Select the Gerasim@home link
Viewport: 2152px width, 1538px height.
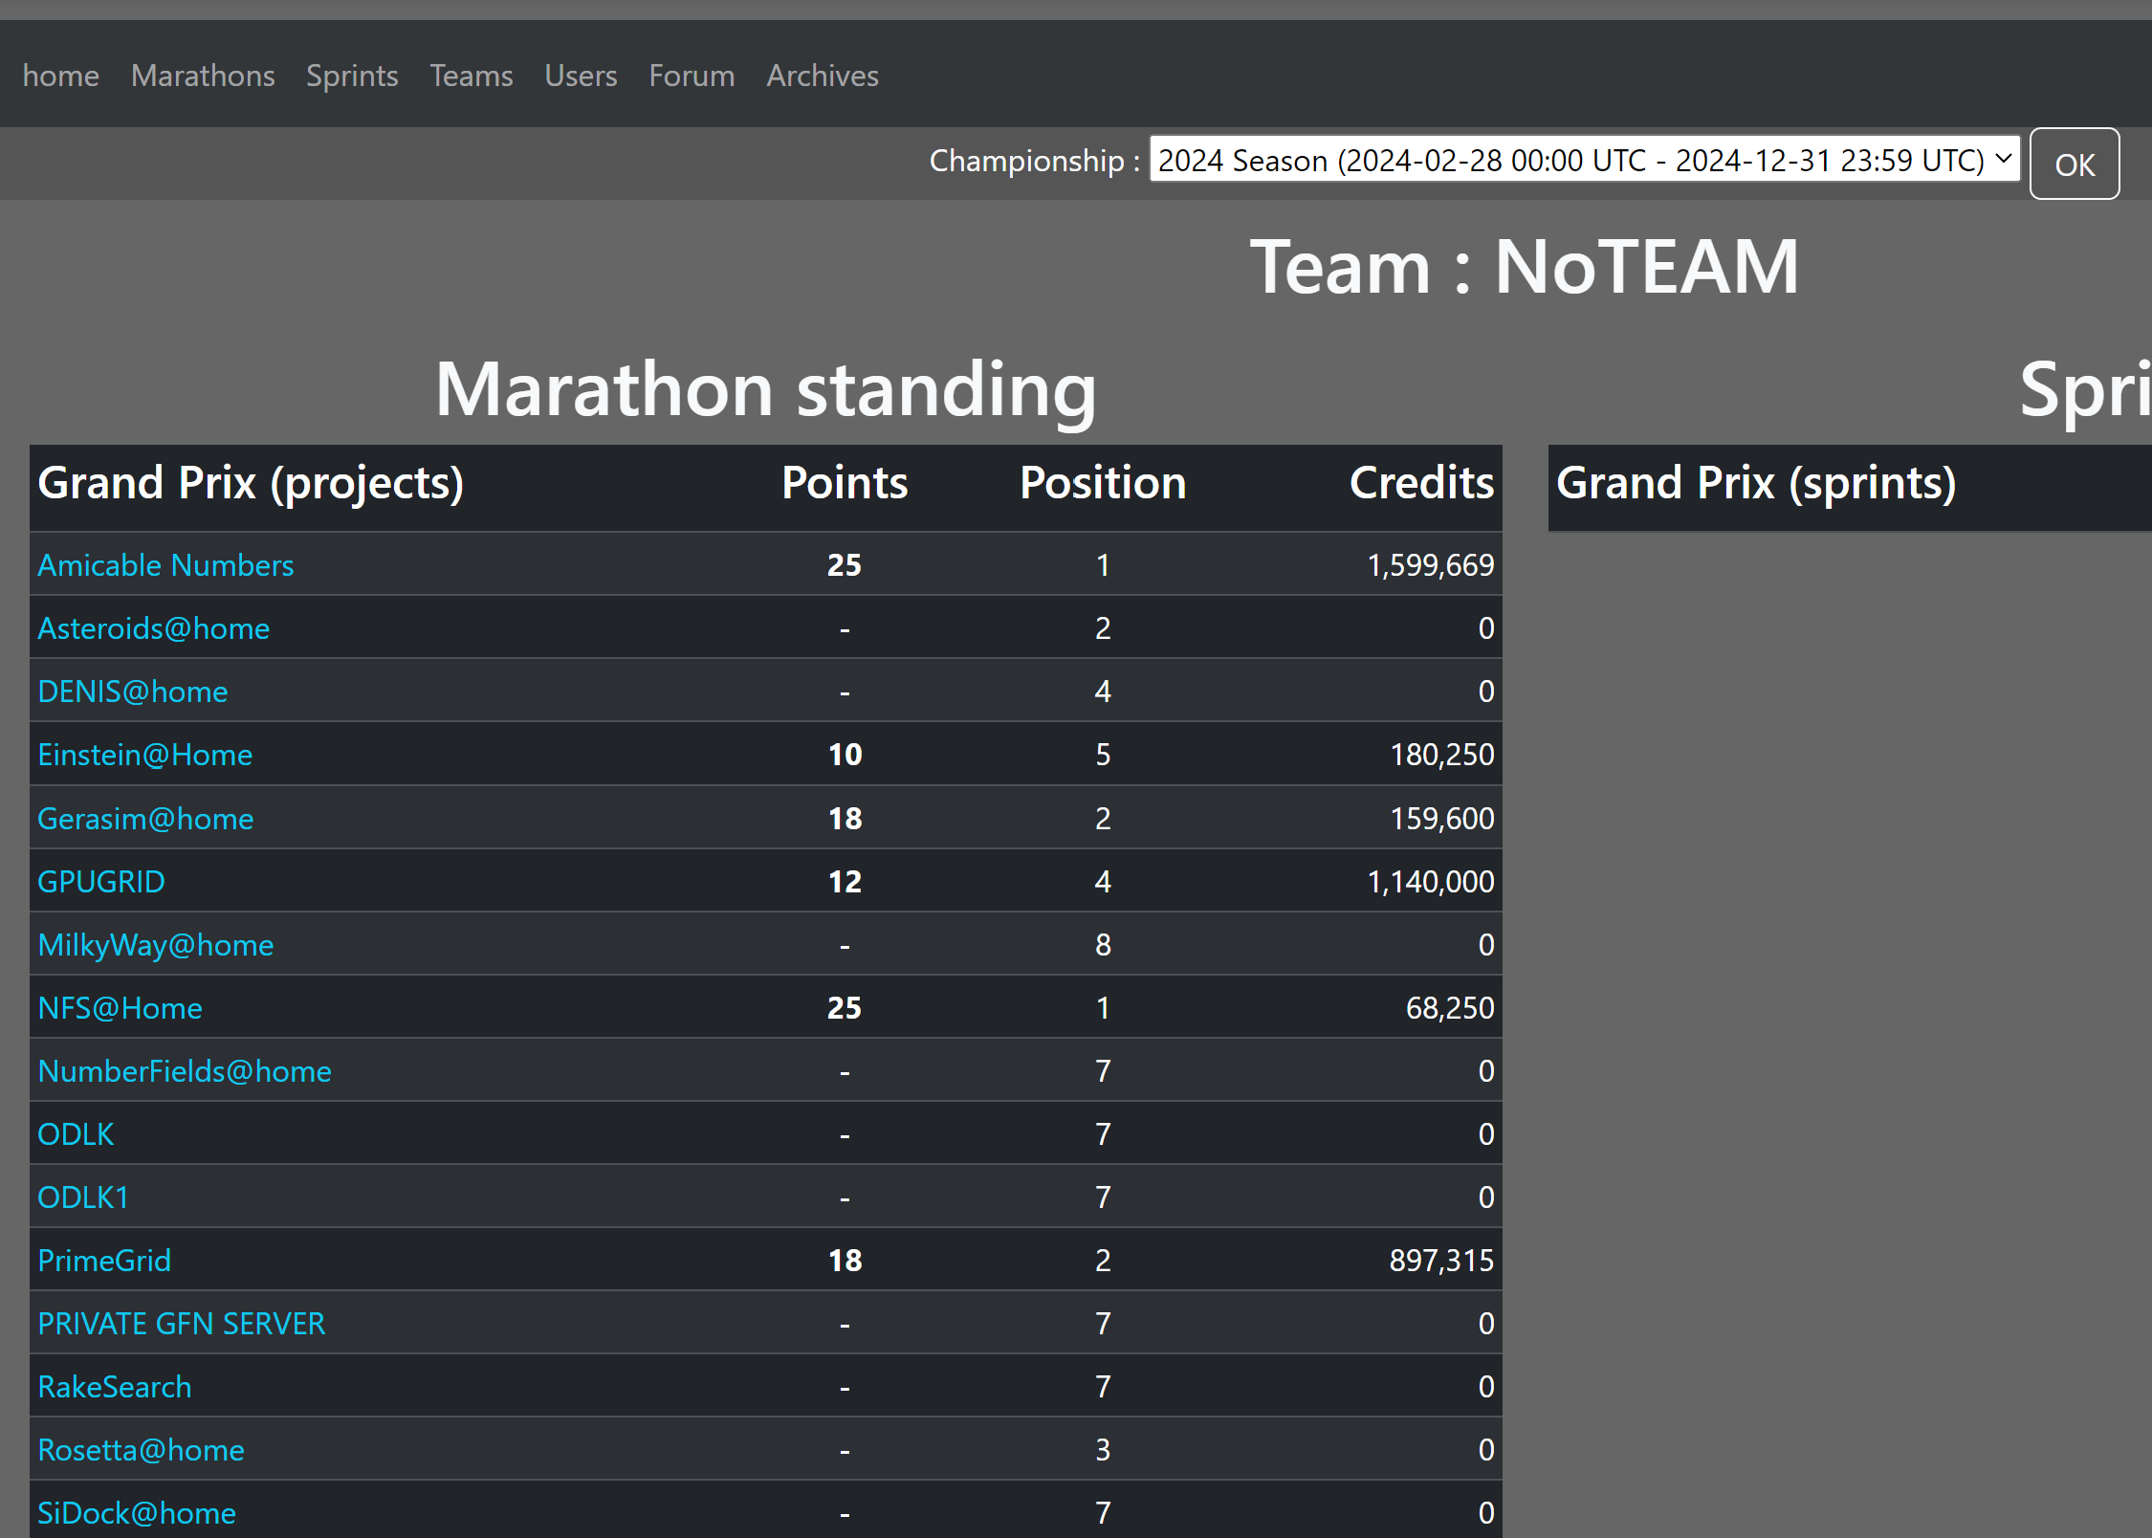click(x=145, y=819)
